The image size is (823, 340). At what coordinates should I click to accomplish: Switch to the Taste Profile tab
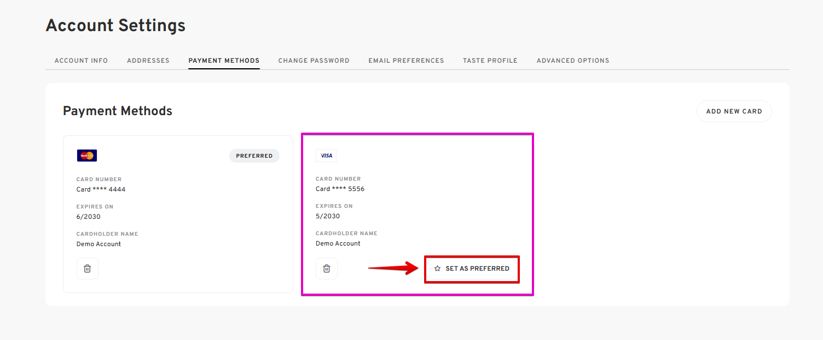490,61
